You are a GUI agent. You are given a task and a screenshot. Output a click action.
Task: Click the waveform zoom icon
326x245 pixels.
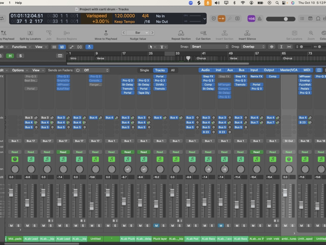click(272, 47)
